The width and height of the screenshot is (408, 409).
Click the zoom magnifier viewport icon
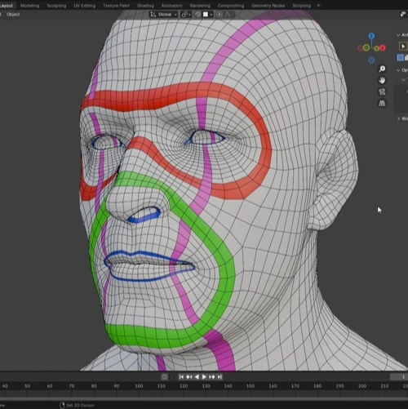382,69
